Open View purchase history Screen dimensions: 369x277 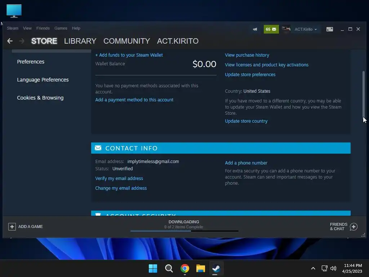coord(247,55)
